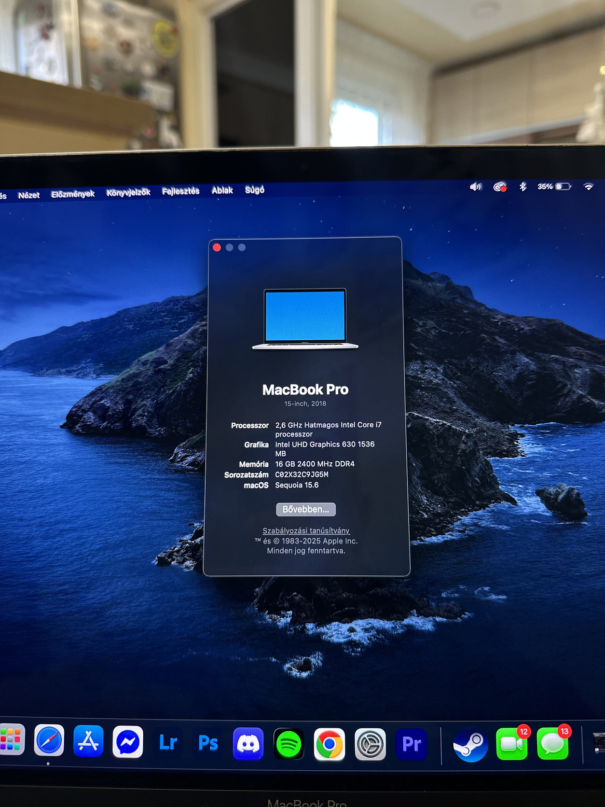Open Messenger from the Dock
Viewport: 605px width, 807px height.
128,742
